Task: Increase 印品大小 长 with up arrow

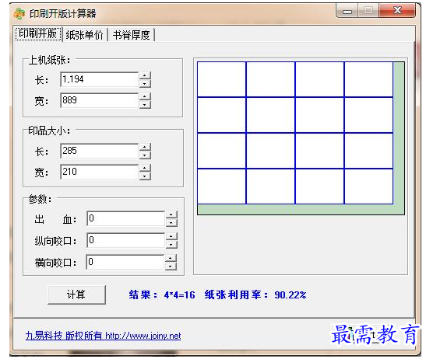Action: click(145, 147)
